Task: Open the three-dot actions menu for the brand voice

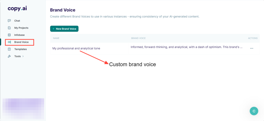Action: [x=252, y=48]
